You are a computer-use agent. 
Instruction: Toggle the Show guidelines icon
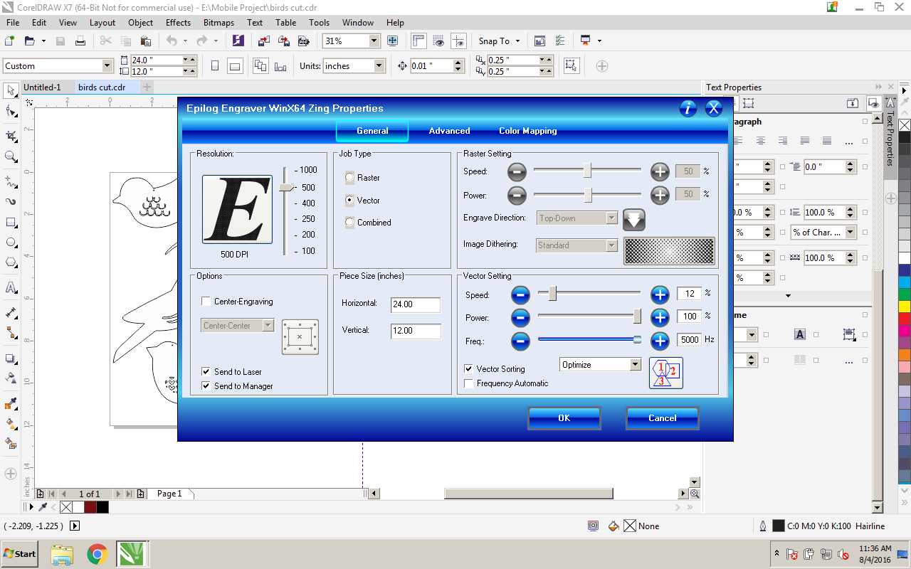pos(458,41)
